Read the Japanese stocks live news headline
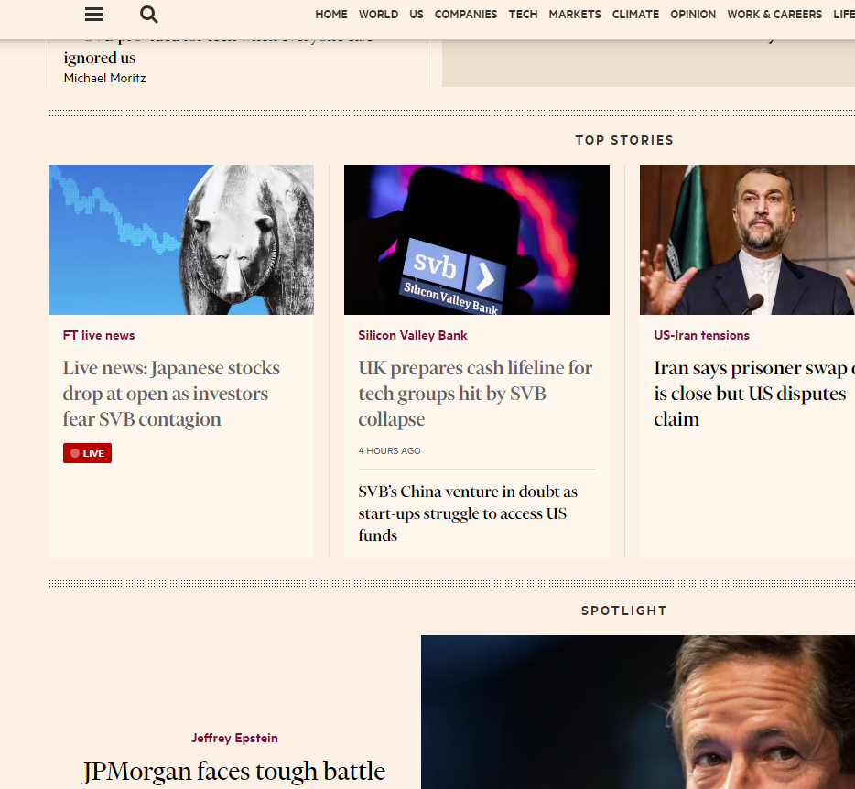This screenshot has width=855, height=789. coord(171,394)
